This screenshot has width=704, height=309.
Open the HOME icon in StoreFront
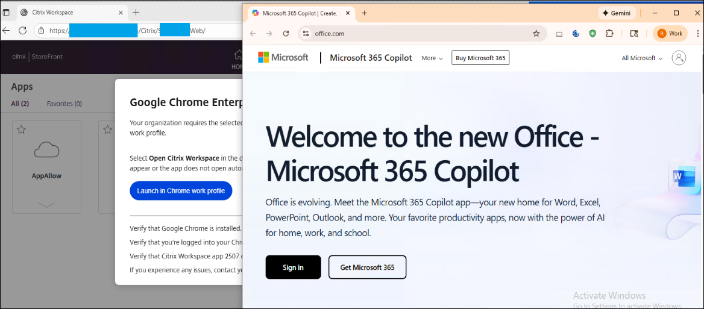coord(237,59)
